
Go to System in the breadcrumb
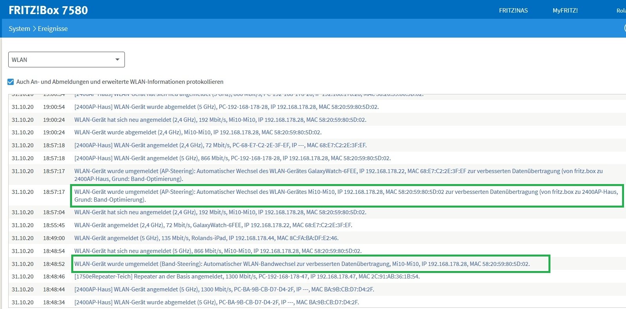[x=19, y=29]
